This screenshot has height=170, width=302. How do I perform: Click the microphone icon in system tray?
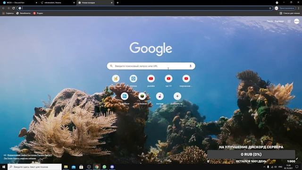(268, 167)
